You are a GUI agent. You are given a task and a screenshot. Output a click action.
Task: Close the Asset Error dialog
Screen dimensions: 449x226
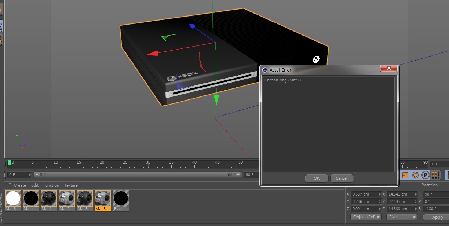click(x=388, y=68)
